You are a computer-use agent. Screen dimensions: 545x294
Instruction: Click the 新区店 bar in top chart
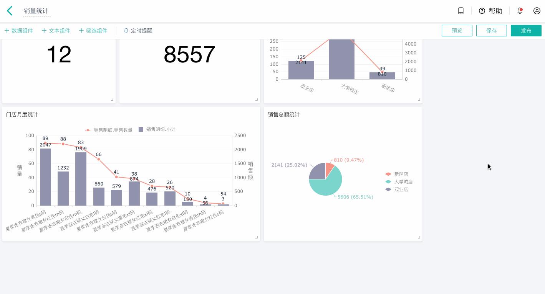tap(382, 76)
